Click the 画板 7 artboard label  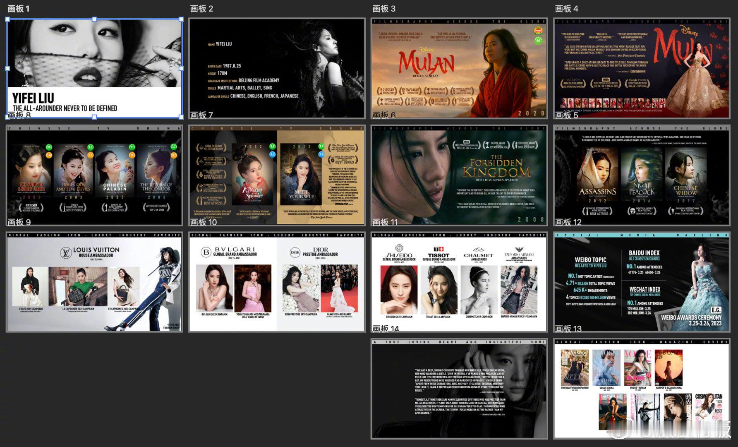(x=201, y=115)
